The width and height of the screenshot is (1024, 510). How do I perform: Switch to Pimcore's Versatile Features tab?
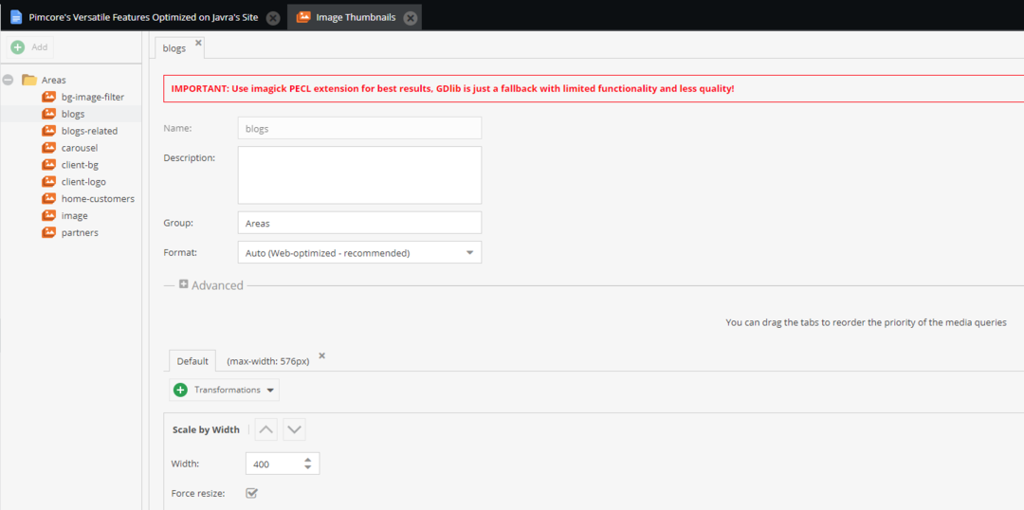pos(144,18)
